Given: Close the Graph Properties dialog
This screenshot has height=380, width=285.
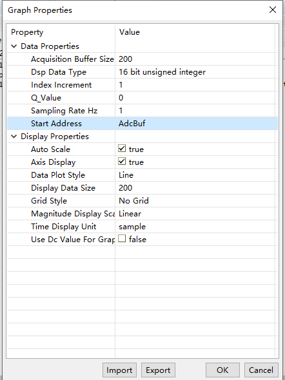Looking at the screenshot, I should 273,10.
